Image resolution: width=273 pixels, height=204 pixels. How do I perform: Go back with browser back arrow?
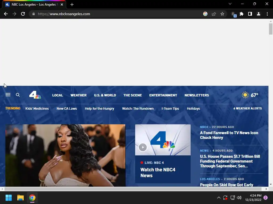coord(6,14)
